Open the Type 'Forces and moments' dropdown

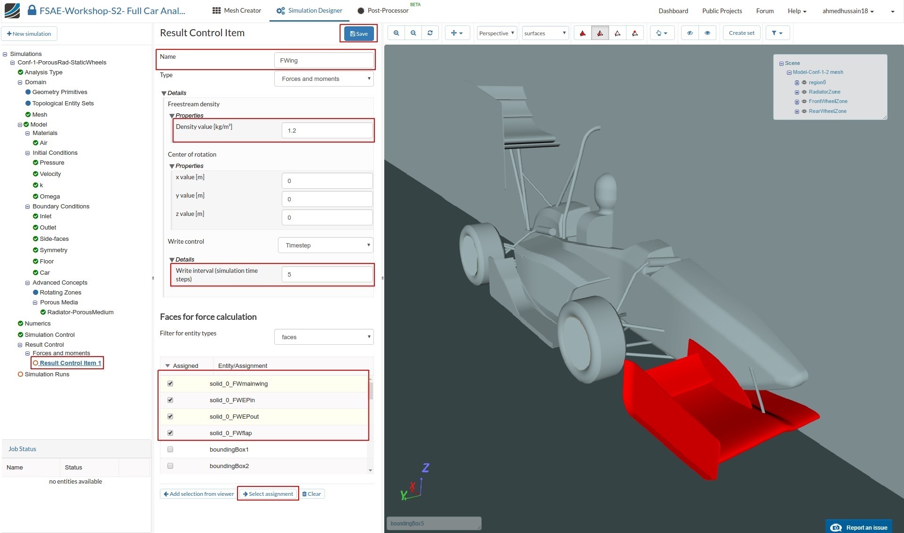click(x=324, y=79)
